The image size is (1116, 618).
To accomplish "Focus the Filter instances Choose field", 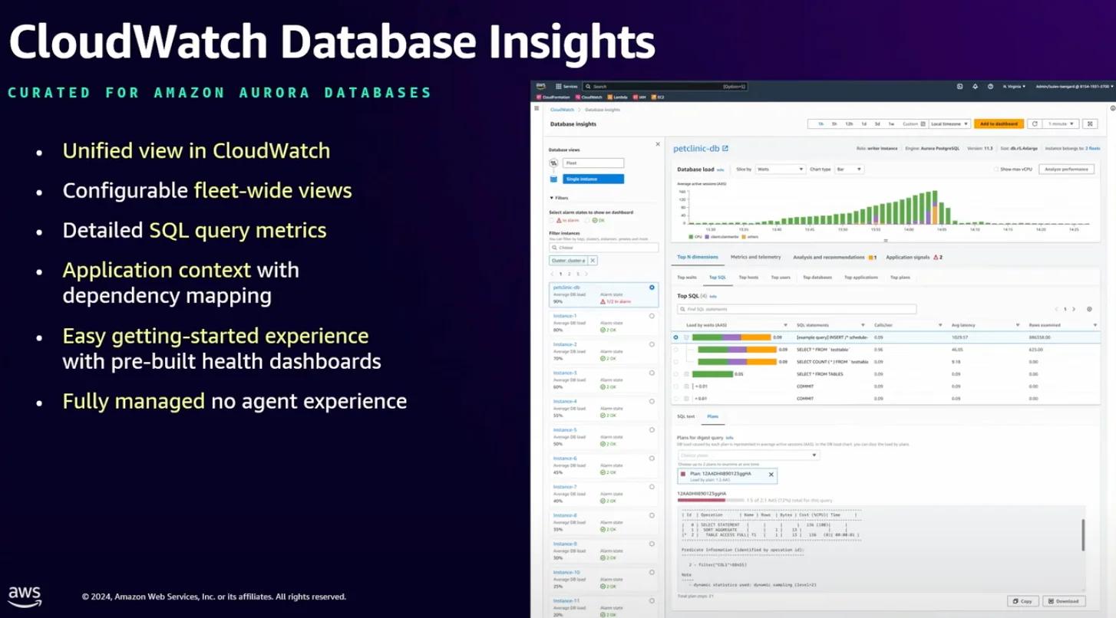I will tap(603, 248).
